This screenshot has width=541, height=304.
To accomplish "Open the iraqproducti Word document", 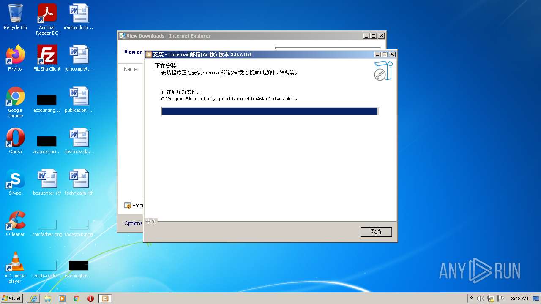I will (x=79, y=17).
